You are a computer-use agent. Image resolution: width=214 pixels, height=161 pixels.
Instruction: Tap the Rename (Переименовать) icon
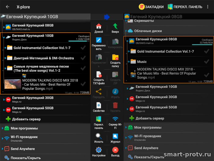98,41
